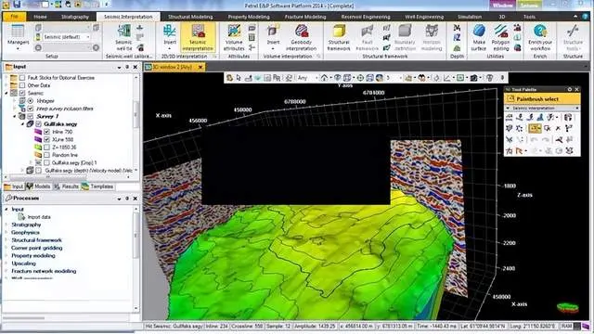Viewport: 594px width, 334px height.
Task: Open the Structural Modeling ribbon tab
Action: coord(190,17)
